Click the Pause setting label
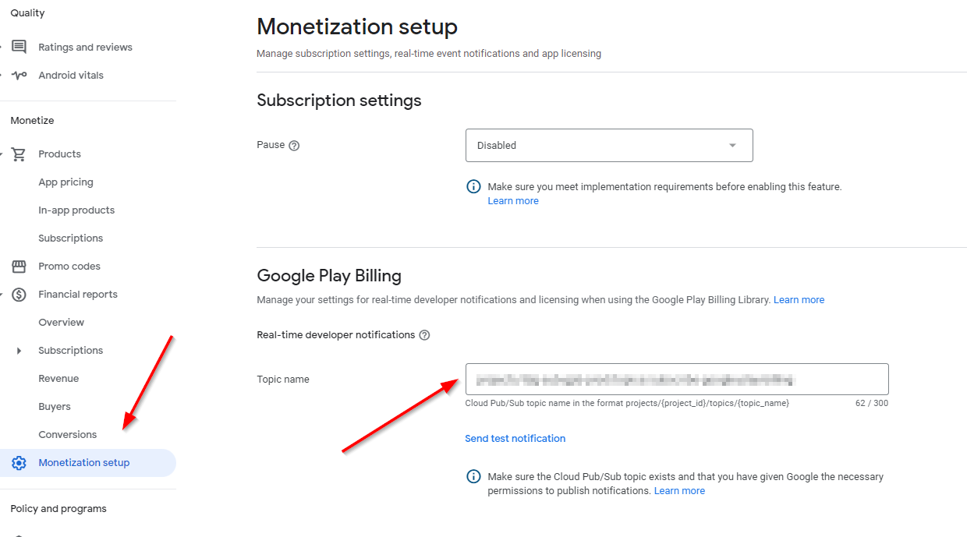 point(271,145)
